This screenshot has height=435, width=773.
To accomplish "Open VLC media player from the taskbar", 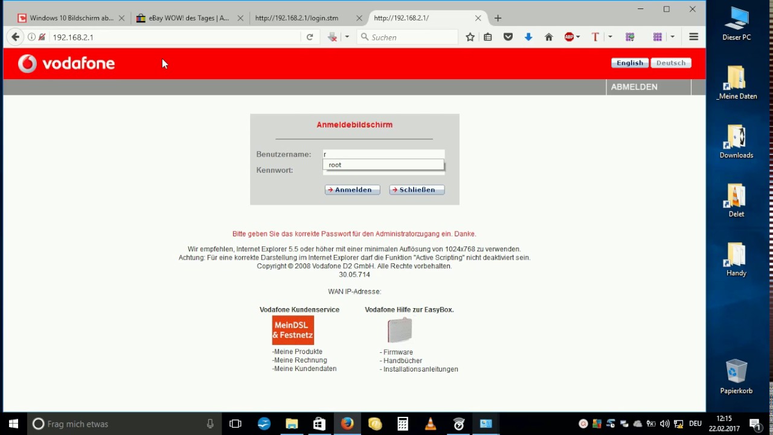I will coord(431,424).
